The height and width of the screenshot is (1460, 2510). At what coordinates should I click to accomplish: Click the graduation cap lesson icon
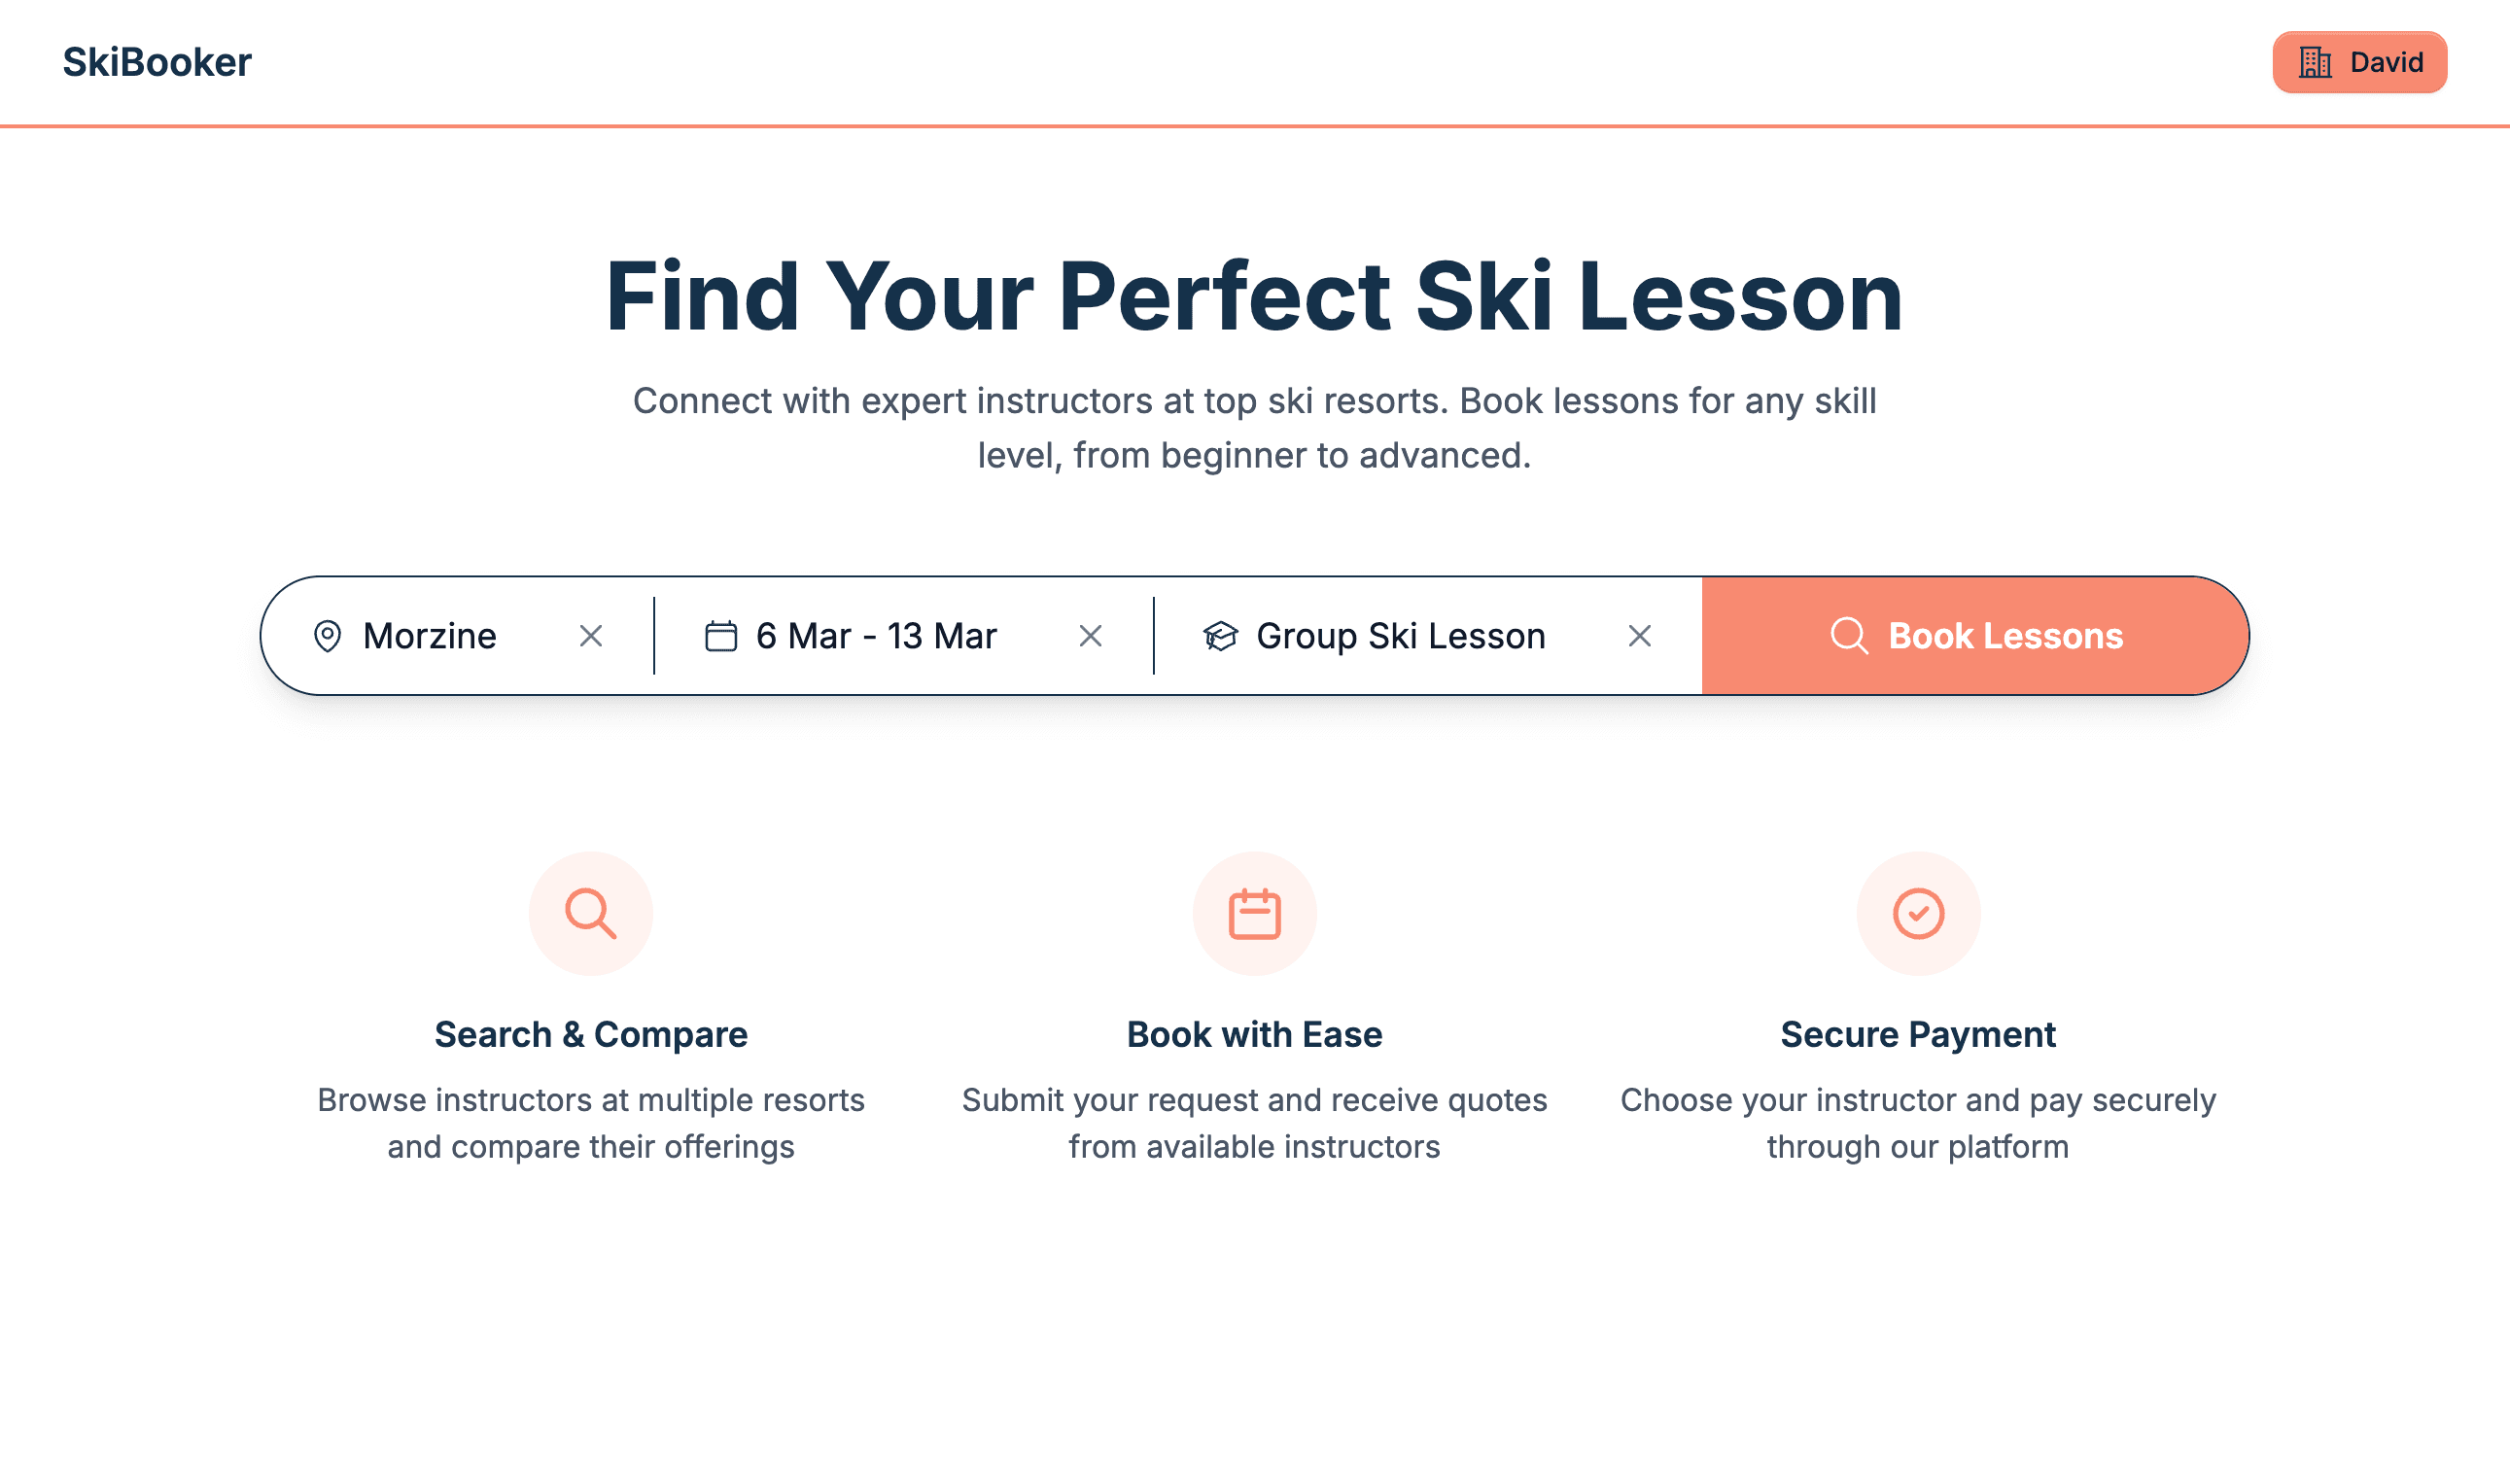[1220, 636]
